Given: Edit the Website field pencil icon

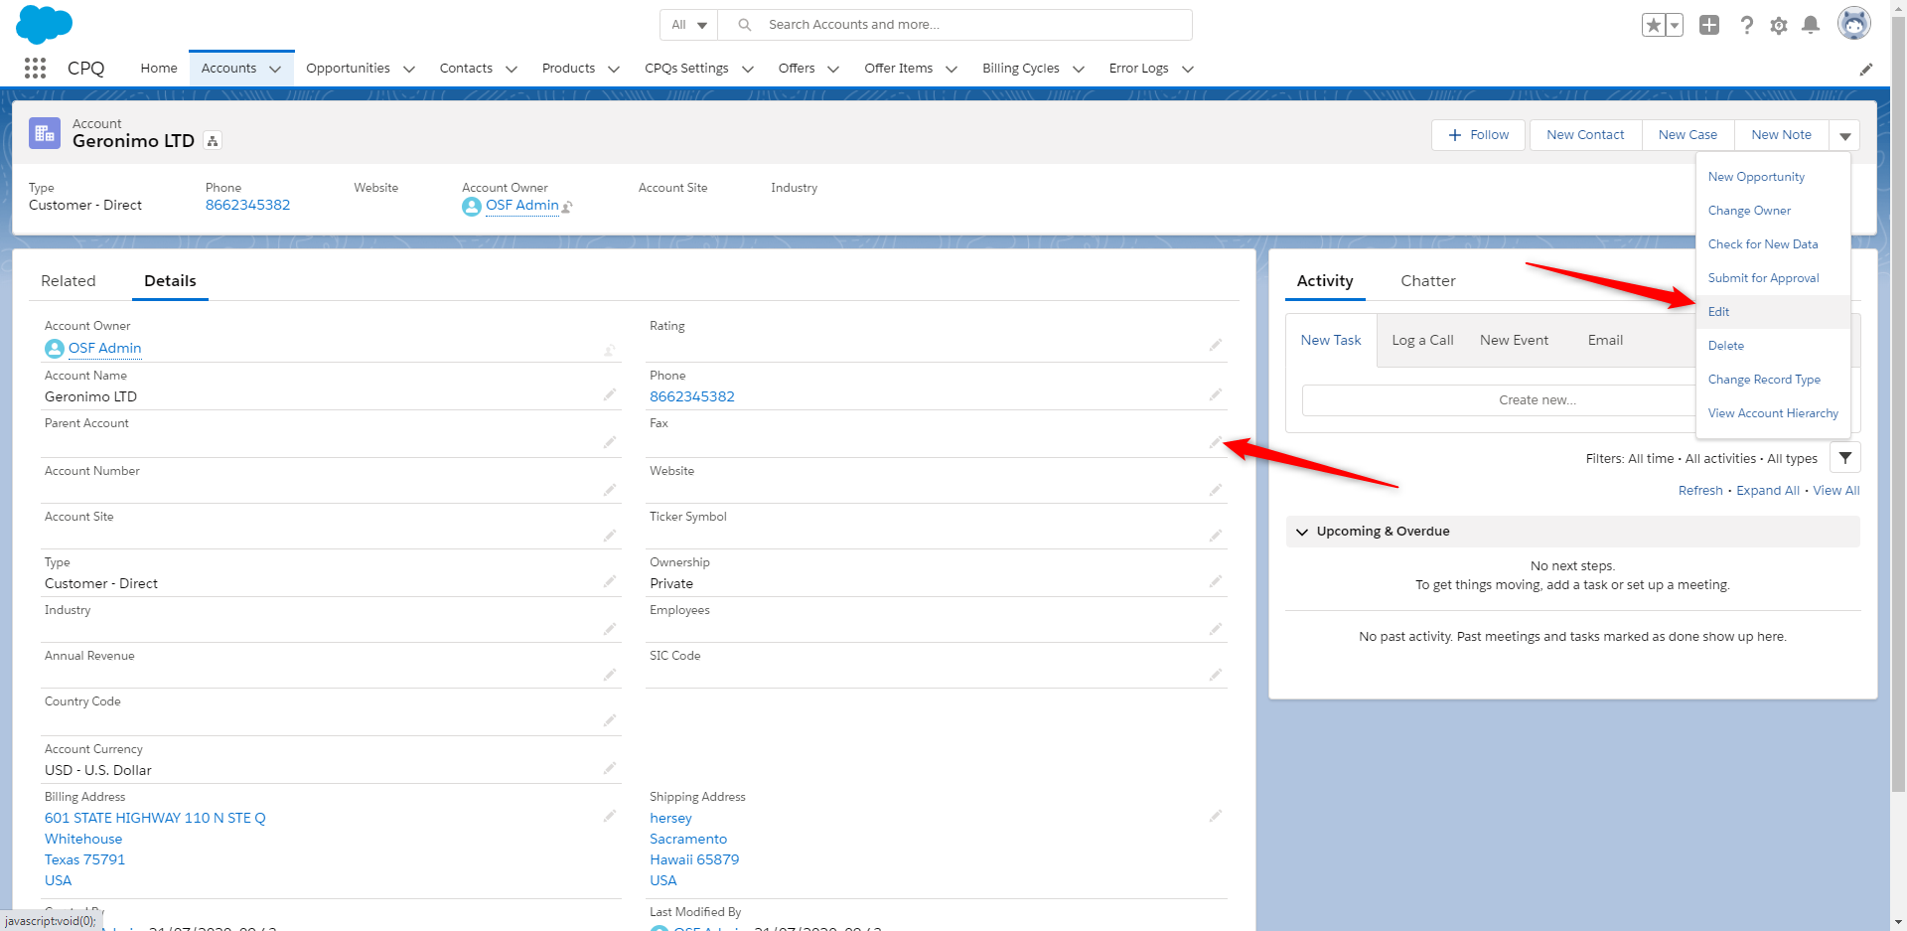Looking at the screenshot, I should tap(1215, 490).
